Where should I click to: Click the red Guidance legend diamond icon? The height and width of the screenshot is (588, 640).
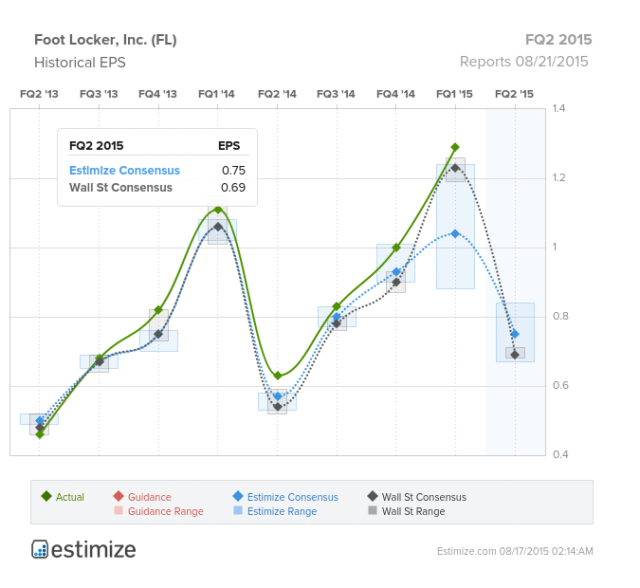pos(119,496)
